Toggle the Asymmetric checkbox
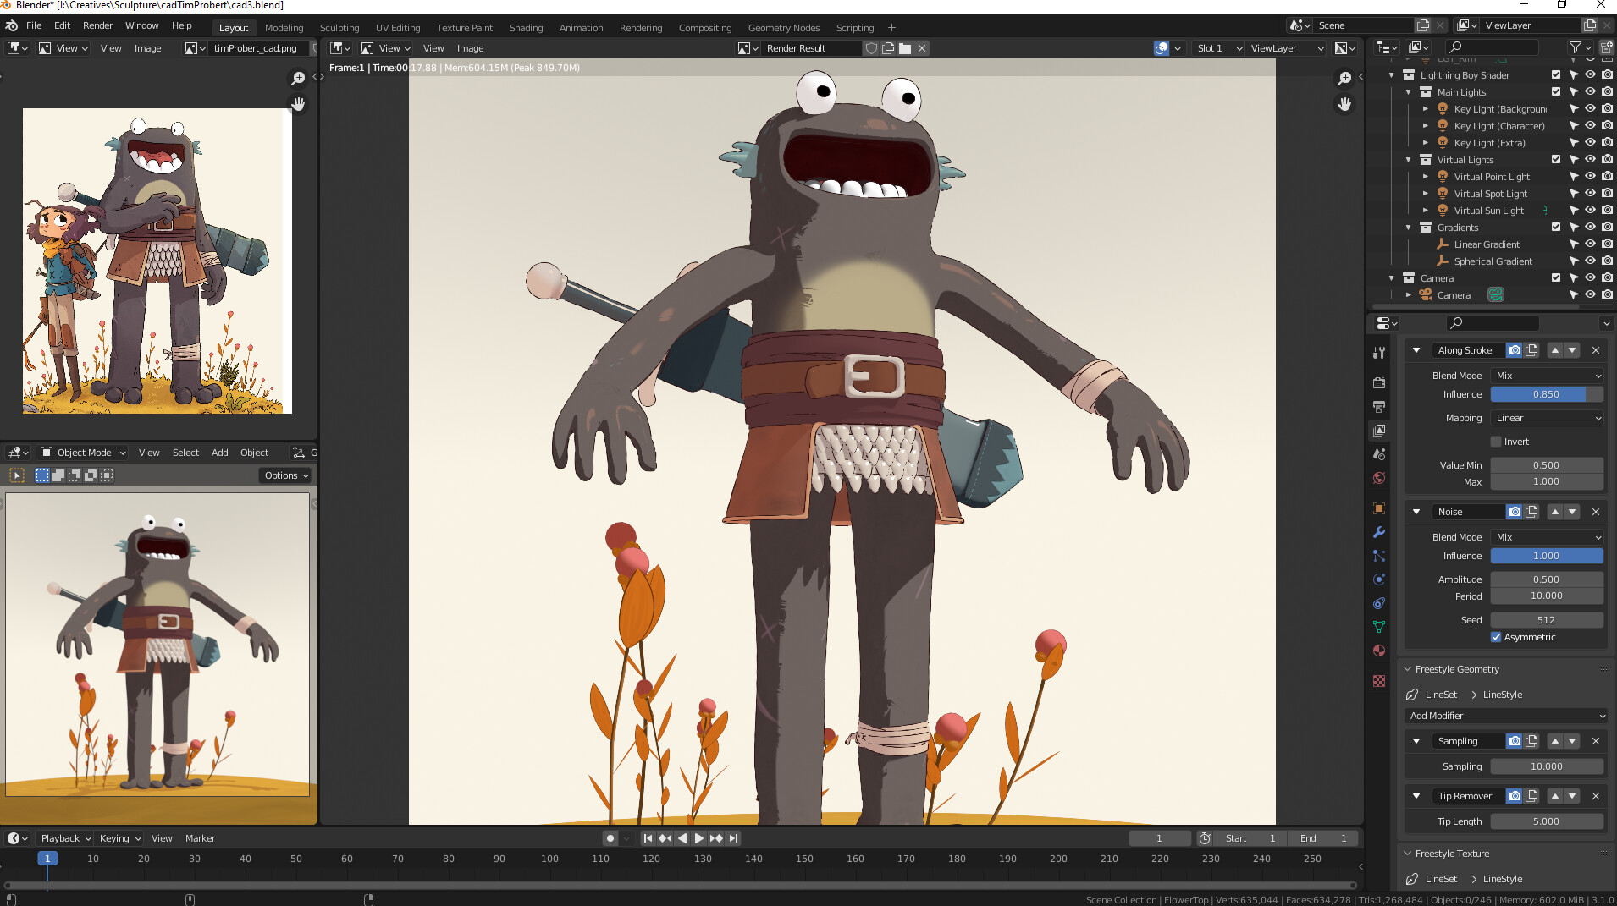This screenshot has width=1617, height=906. 1496,637
